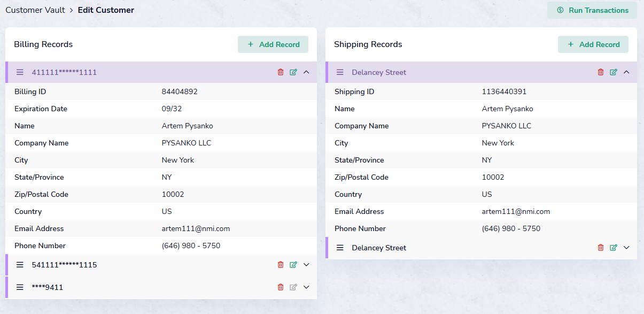
Task: Expand billing record 541111******1115
Action: (x=306, y=265)
